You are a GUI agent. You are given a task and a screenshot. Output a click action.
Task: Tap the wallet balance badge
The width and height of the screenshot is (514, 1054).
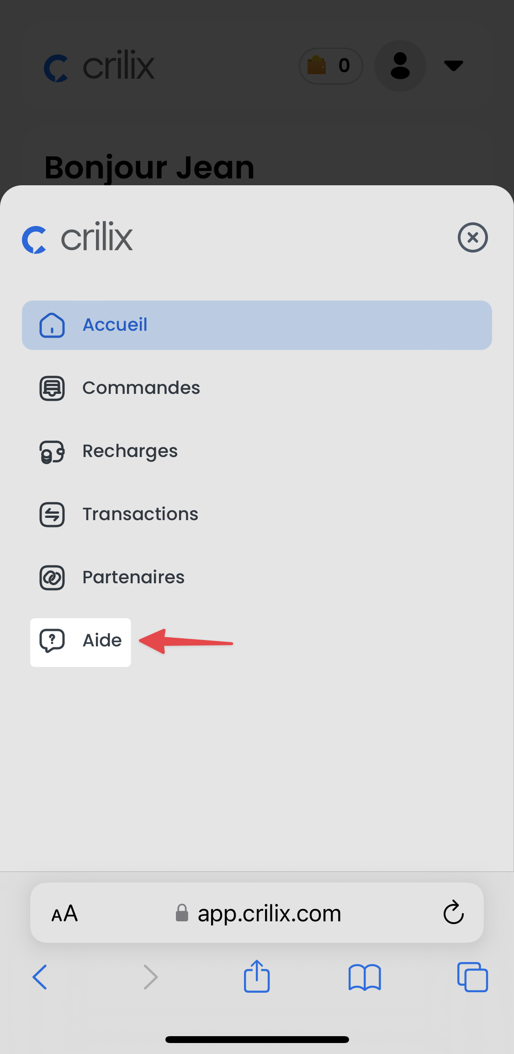pyautogui.click(x=331, y=66)
